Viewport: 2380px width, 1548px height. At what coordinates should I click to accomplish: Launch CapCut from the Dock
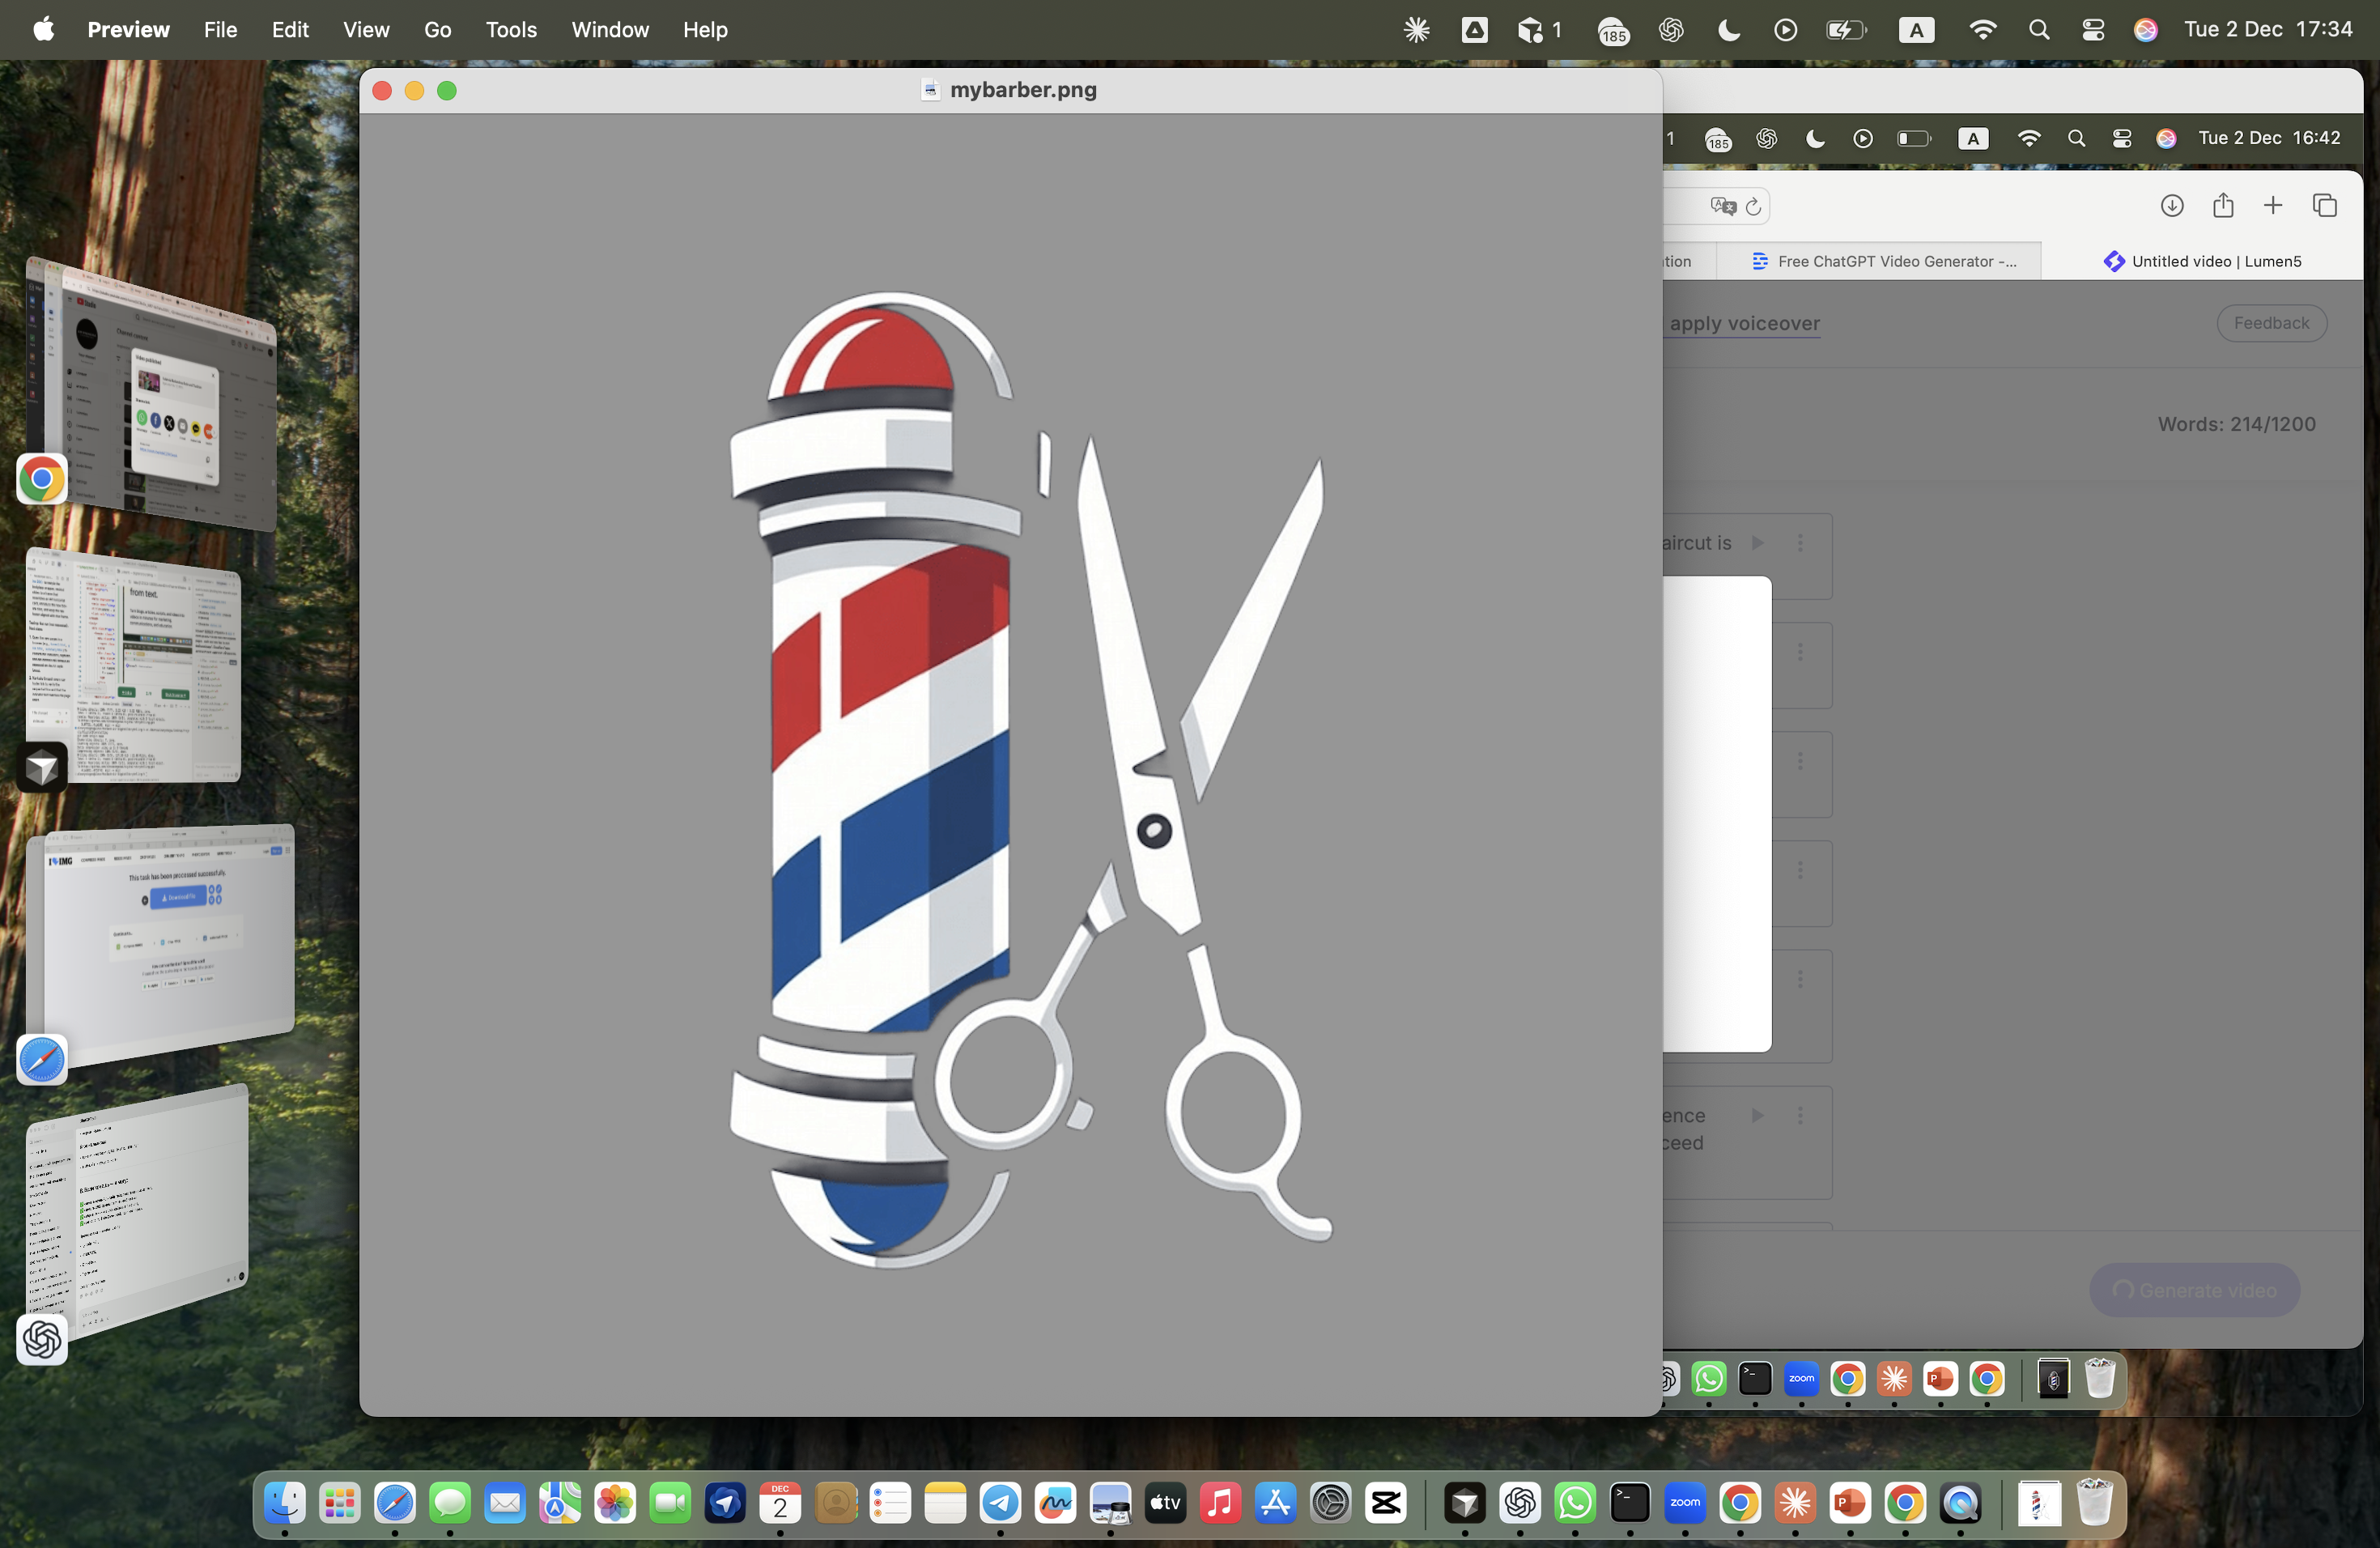[x=1386, y=1502]
